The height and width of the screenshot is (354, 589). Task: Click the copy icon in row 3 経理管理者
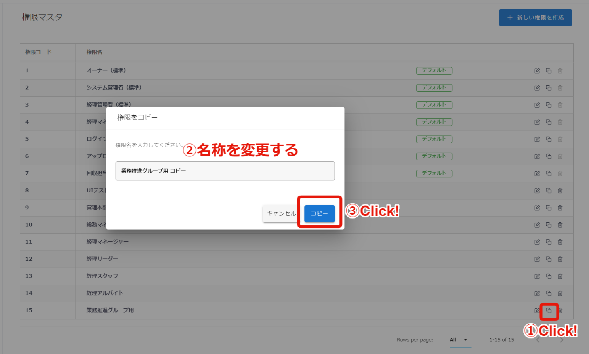coord(549,105)
